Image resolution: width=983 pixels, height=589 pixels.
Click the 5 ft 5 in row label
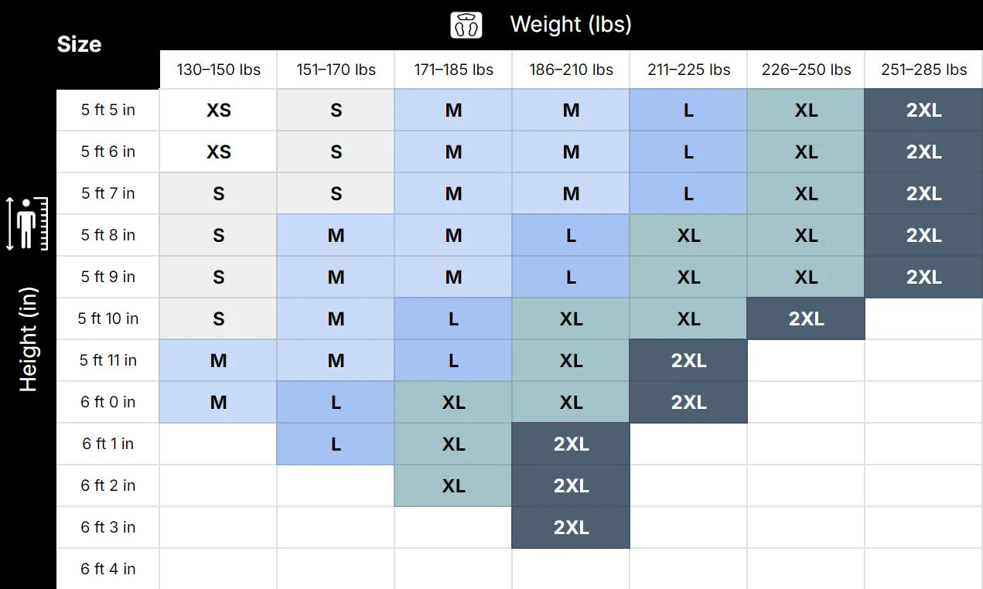click(108, 110)
